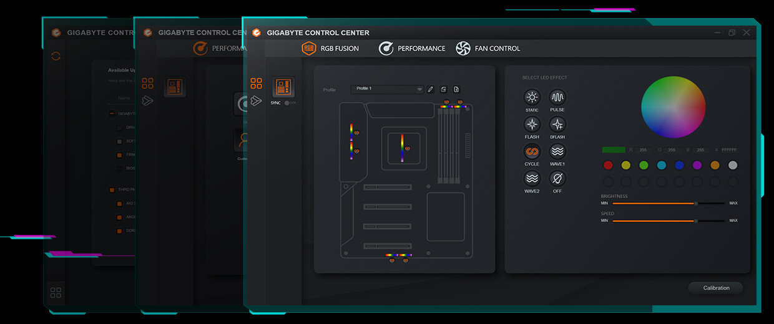Switch to the Performance tab
This screenshot has height=324, width=774.
click(x=412, y=49)
